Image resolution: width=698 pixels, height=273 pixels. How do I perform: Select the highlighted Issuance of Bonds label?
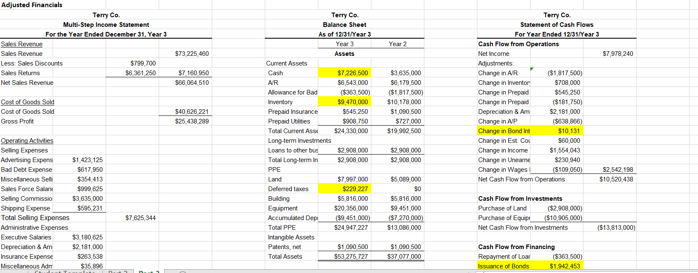pos(504,266)
